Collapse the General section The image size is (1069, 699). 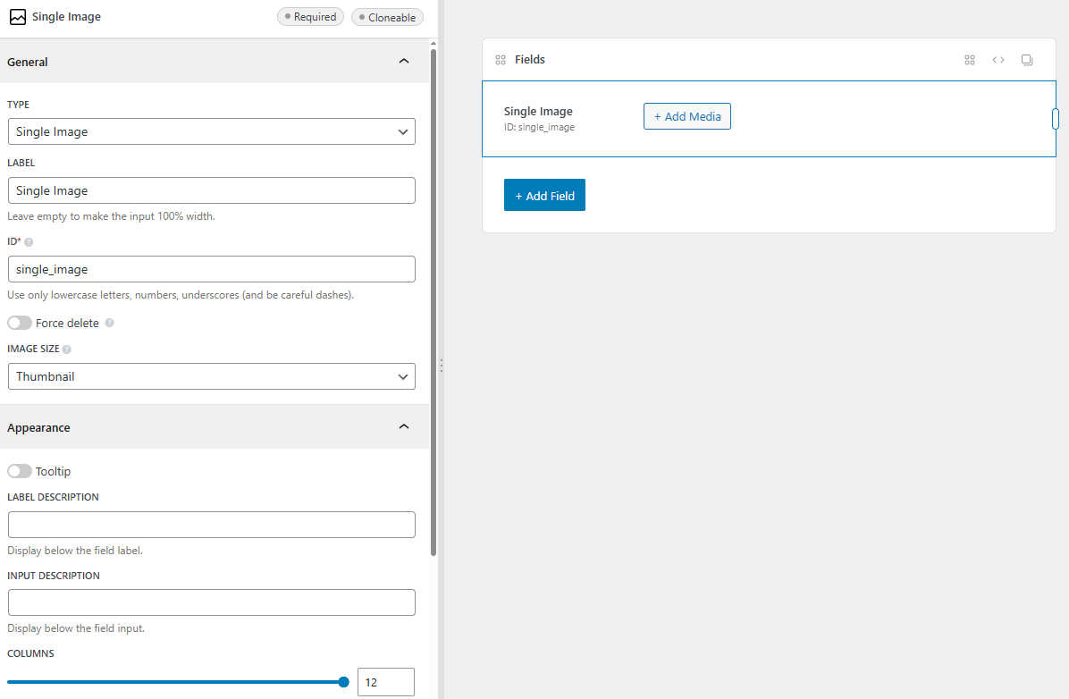pos(403,62)
